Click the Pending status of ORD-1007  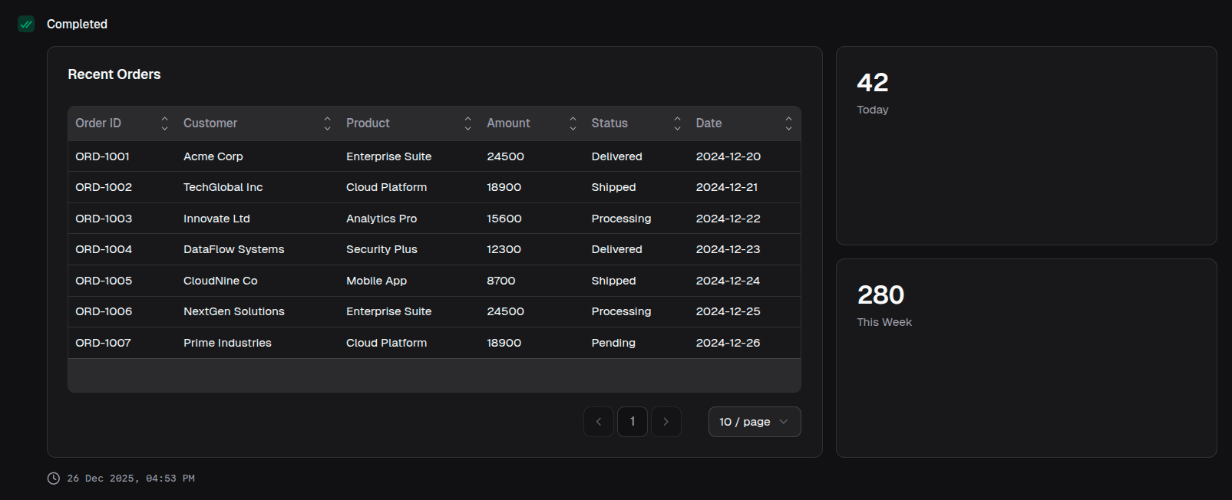click(613, 343)
